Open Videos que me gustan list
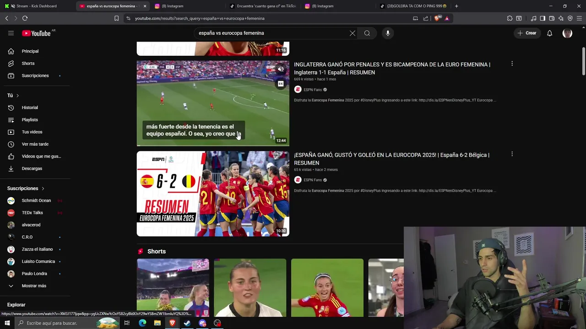 [41, 156]
